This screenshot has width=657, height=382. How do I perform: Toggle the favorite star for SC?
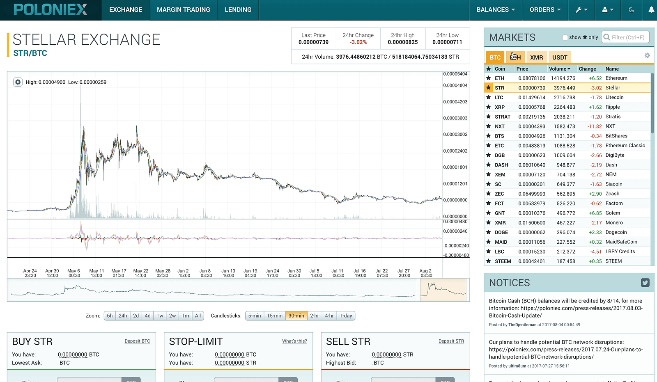(x=489, y=184)
